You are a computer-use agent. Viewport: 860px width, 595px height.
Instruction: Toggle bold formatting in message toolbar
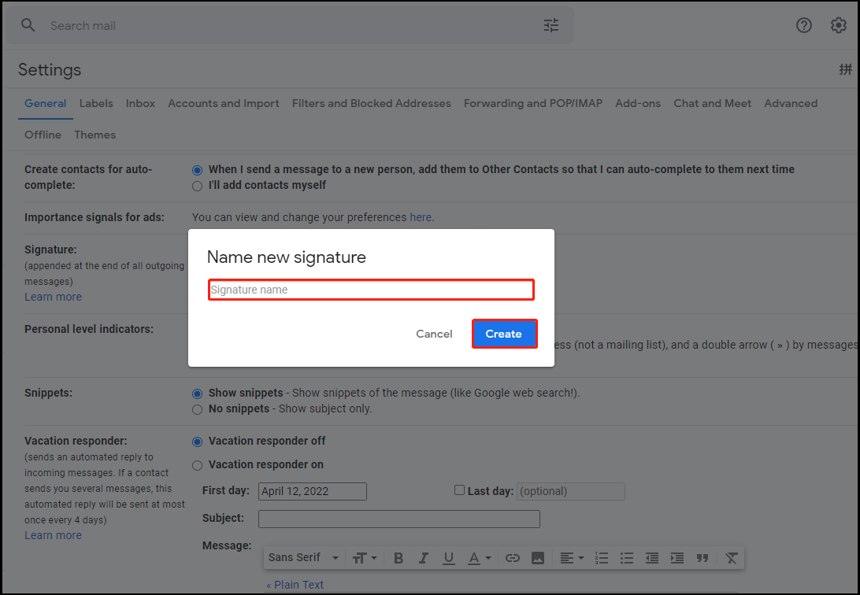click(x=398, y=558)
